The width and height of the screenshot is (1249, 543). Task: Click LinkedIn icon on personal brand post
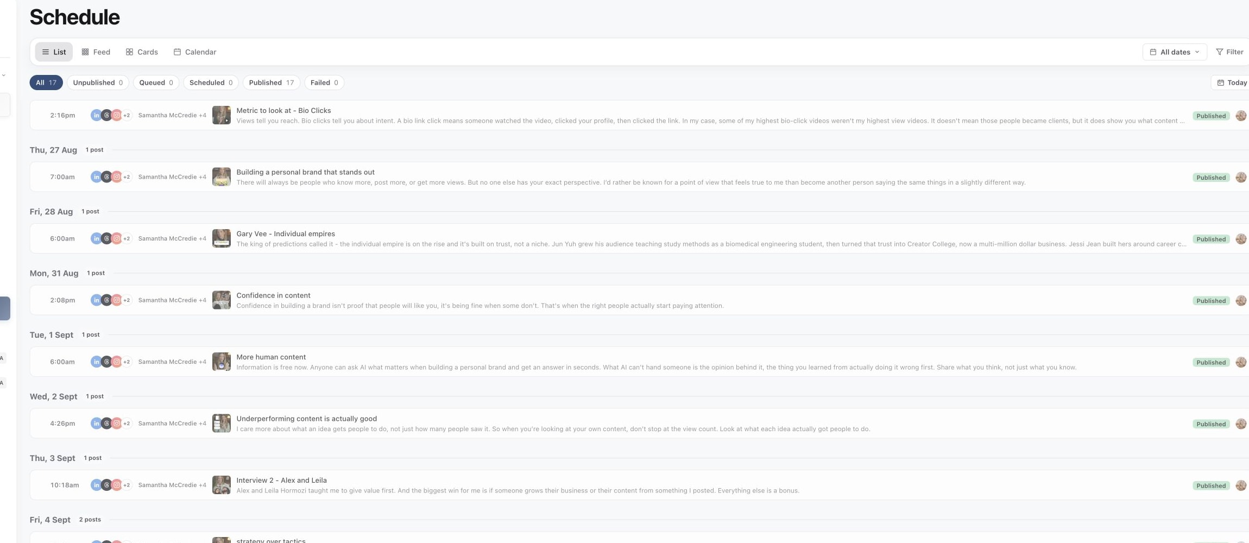click(x=96, y=177)
